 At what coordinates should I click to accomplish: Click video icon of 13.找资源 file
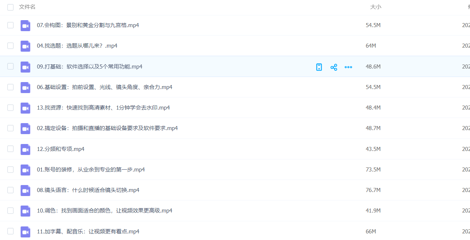[25, 108]
